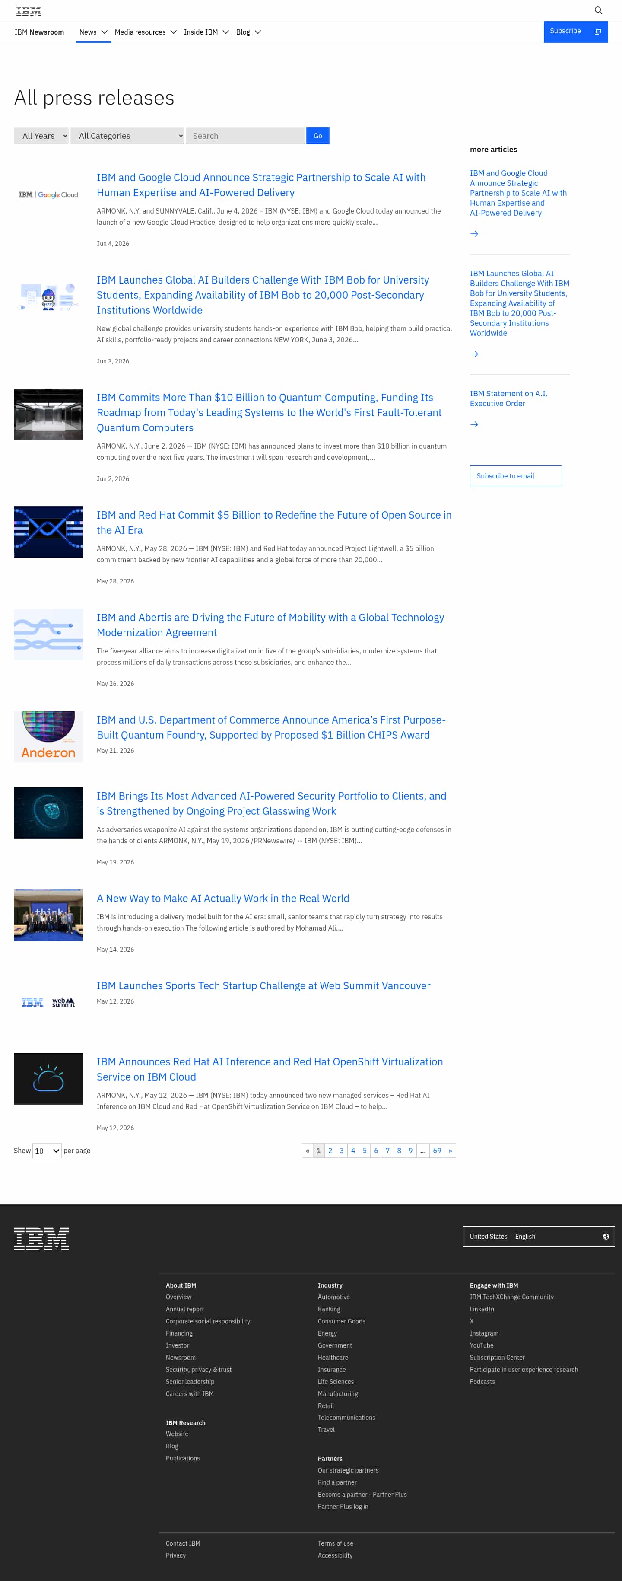Viewport: 622px width, 1581px height.
Task: Click the footer IBM logo
Action: click(x=42, y=1239)
